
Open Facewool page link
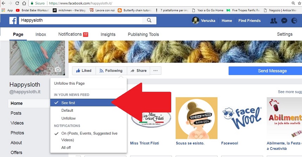pyautogui.click(x=230, y=143)
